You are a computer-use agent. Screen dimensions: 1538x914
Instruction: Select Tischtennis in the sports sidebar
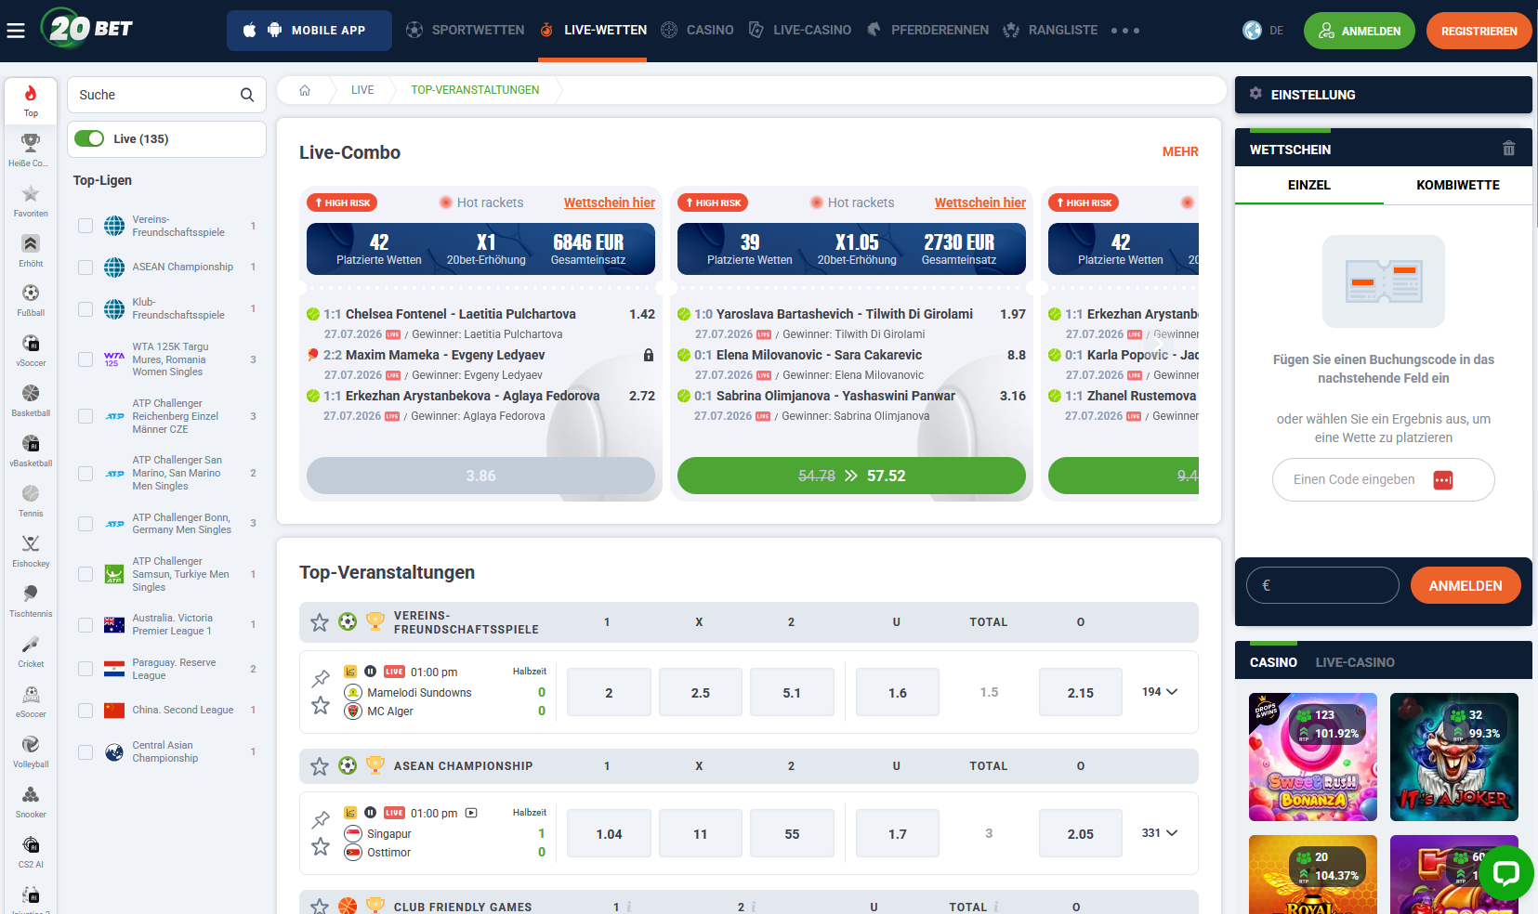coord(31,601)
